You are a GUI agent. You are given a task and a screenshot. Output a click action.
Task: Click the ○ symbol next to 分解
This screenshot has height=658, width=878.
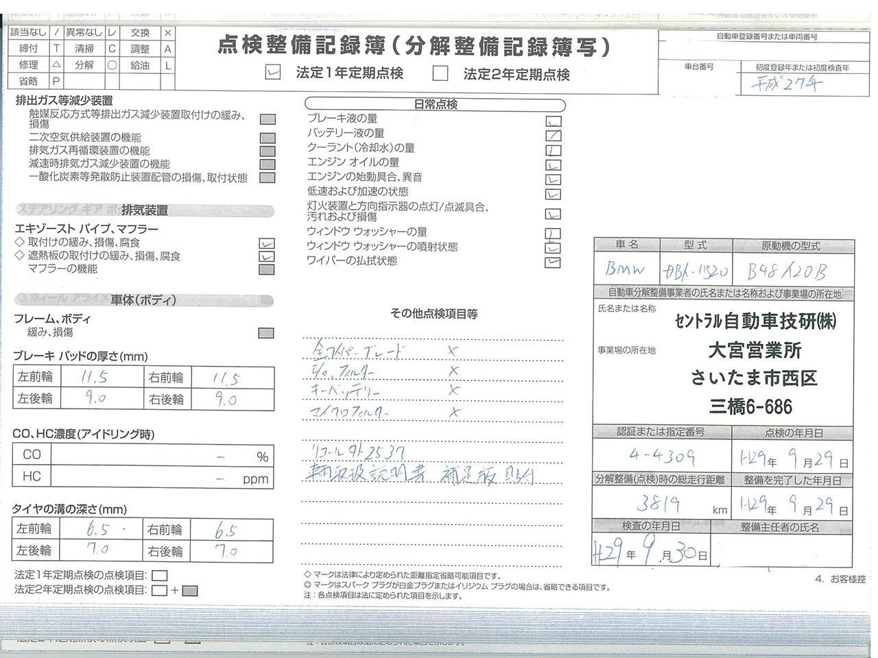tap(112, 65)
